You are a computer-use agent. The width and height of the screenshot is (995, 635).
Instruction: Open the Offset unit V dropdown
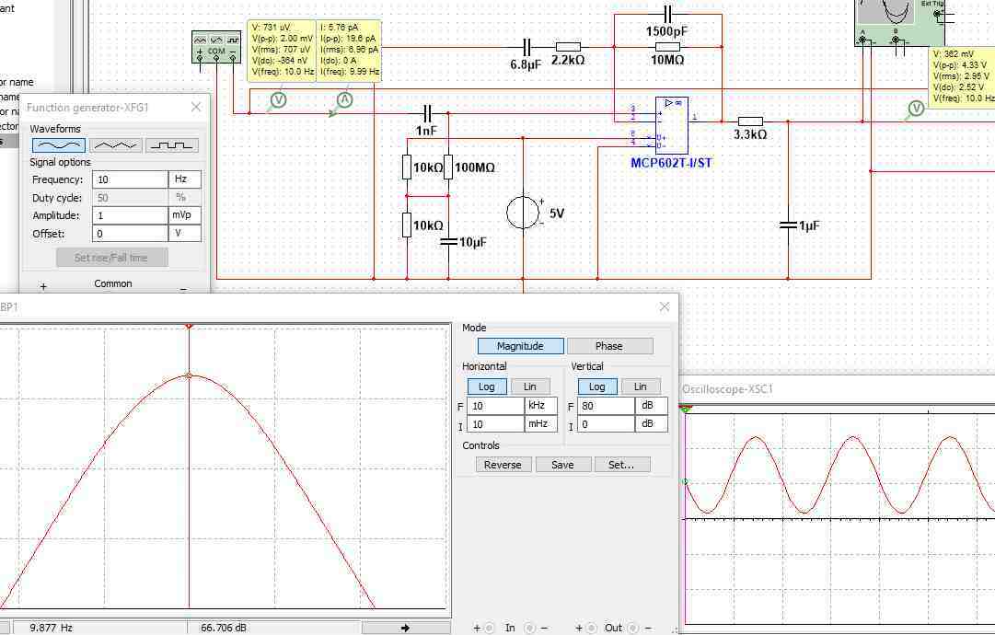pyautogui.click(x=185, y=234)
